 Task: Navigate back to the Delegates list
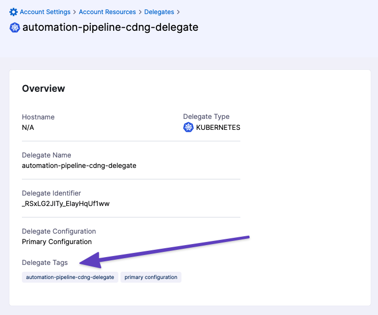point(160,12)
